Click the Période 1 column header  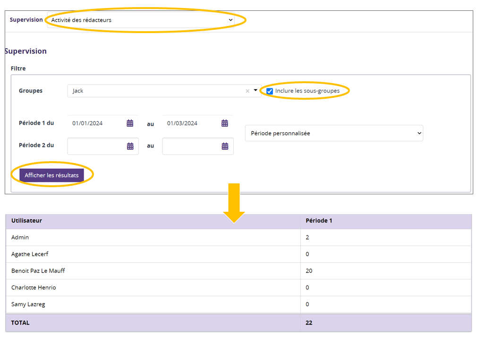pos(319,221)
